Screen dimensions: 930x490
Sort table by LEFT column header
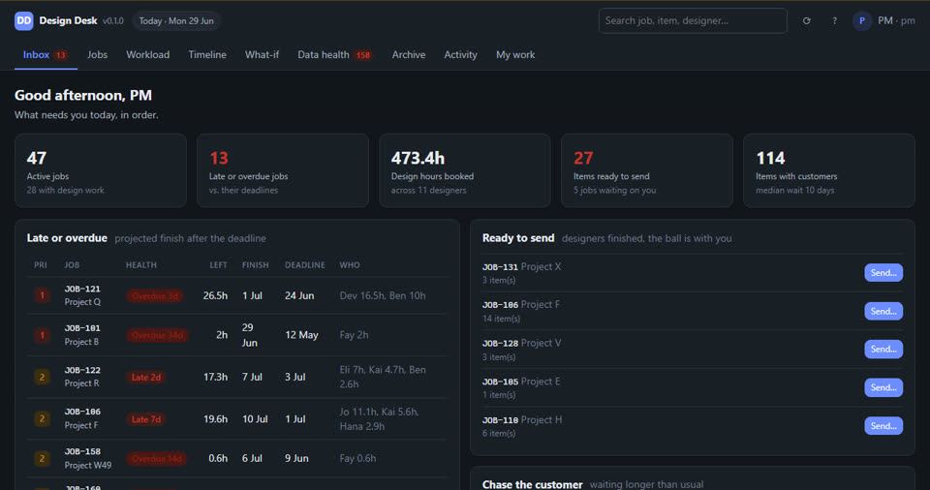[218, 265]
